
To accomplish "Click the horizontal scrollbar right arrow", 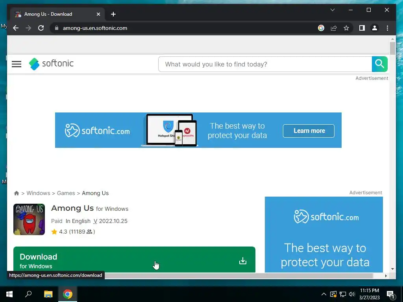I will pos(386,276).
